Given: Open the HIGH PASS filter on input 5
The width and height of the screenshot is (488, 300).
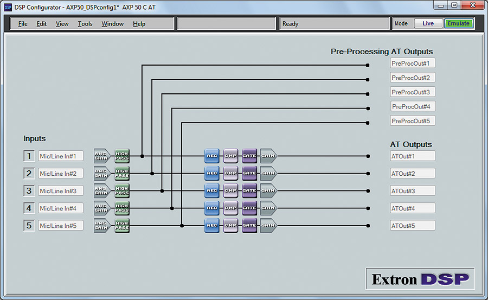Looking at the screenshot, I should (x=122, y=226).
